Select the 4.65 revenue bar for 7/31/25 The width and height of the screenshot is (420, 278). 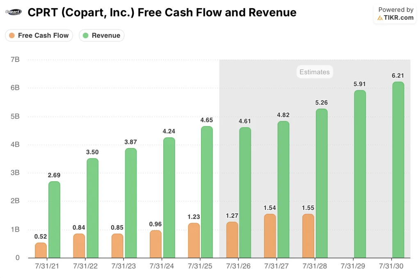point(207,192)
